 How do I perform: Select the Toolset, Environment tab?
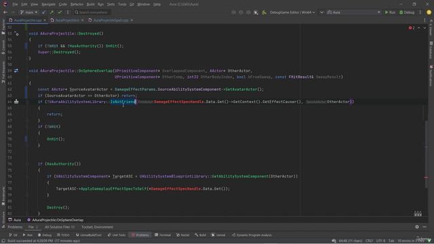coord(97,227)
